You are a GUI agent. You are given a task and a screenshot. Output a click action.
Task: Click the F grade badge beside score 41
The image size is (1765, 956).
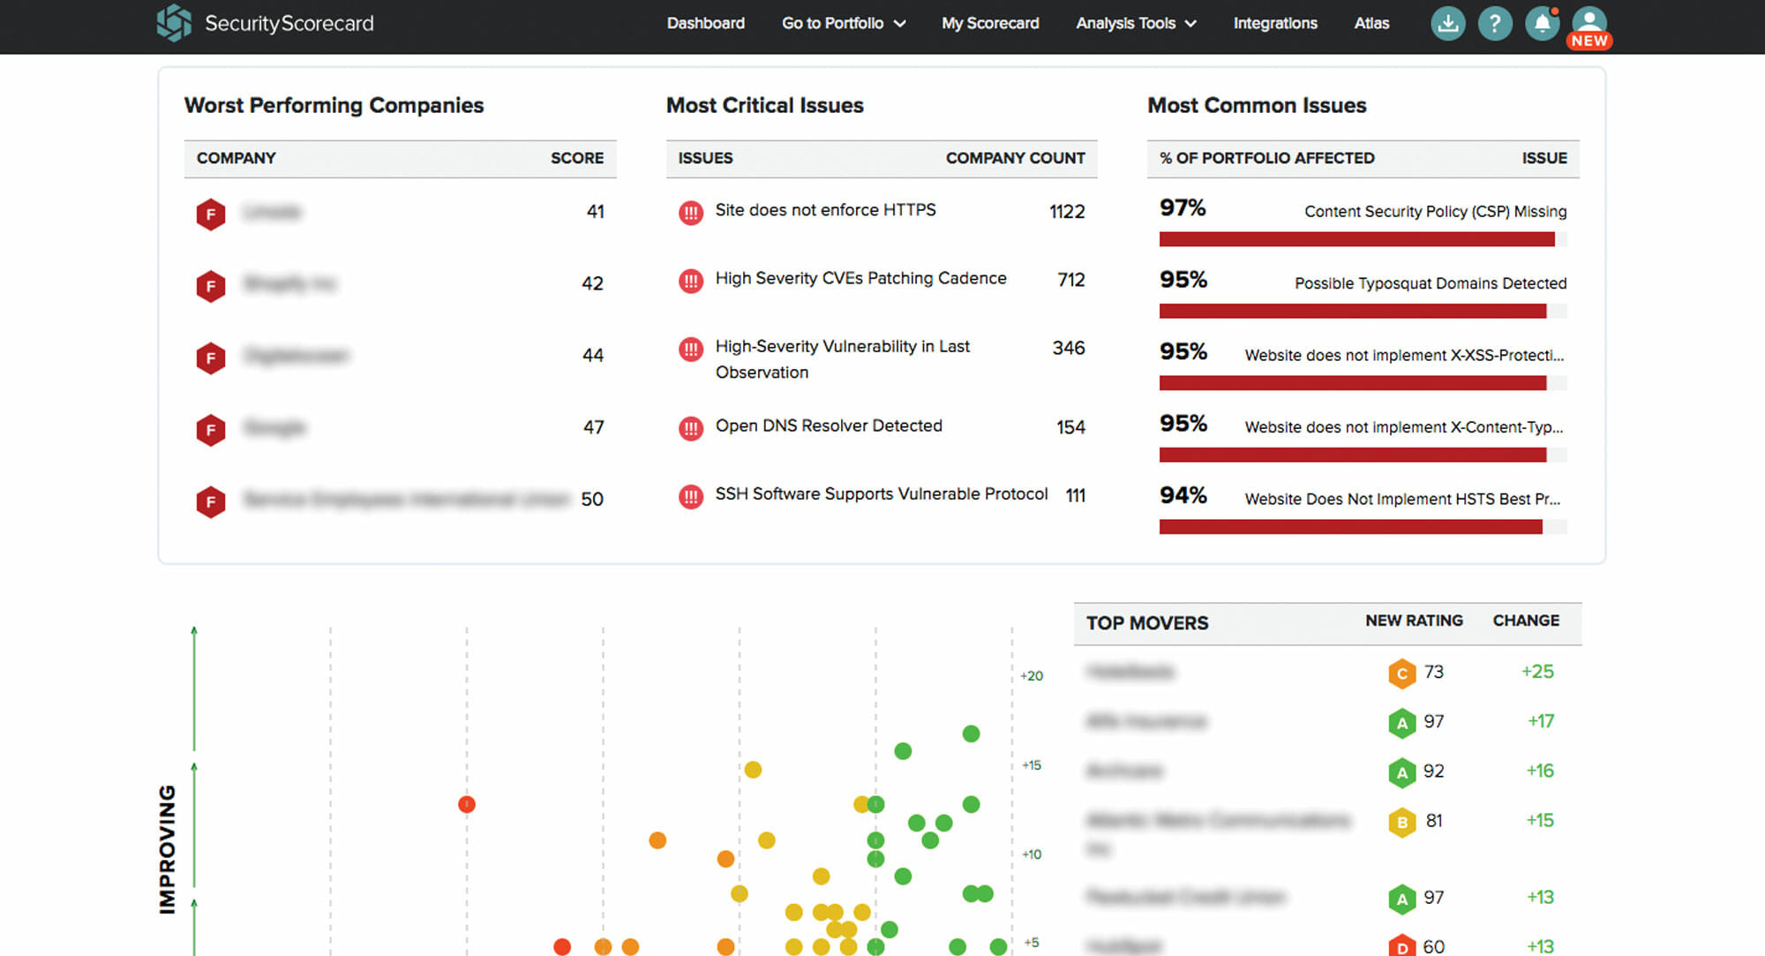tap(210, 214)
